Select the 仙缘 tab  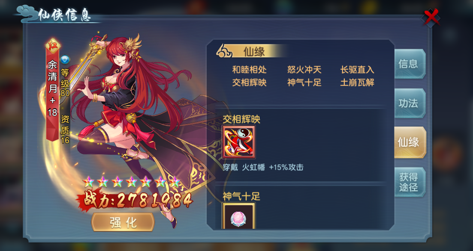pos(410,142)
